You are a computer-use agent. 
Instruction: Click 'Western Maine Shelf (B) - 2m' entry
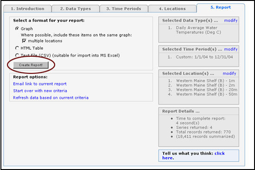pyautogui.click(x=205, y=85)
